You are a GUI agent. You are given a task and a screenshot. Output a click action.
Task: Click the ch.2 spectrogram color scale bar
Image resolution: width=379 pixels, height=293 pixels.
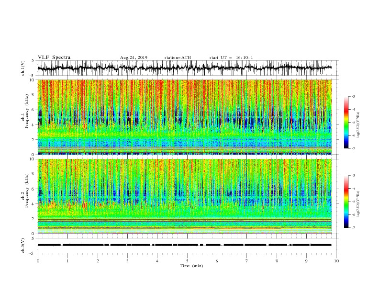[x=346, y=202]
